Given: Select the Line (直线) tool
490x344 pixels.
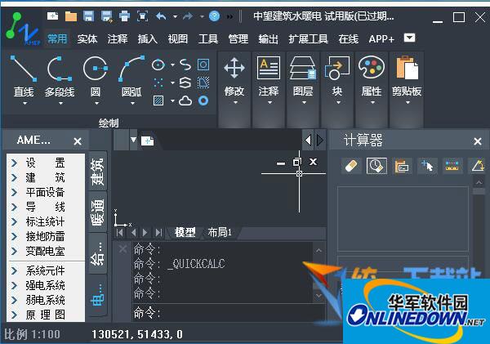Looking at the screenshot, I should 24,78.
